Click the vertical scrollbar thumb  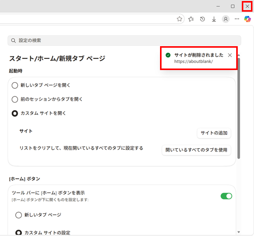(239, 108)
